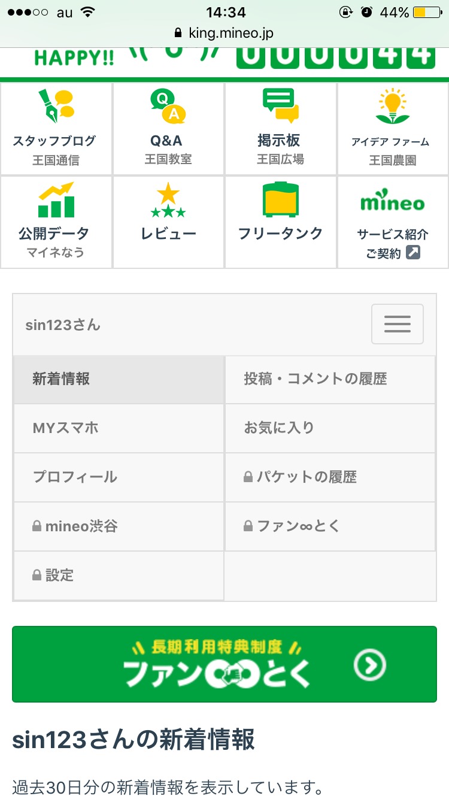The image size is (449, 799).
Task: Tap the king.mineo.jp address bar
Action: tap(224, 32)
